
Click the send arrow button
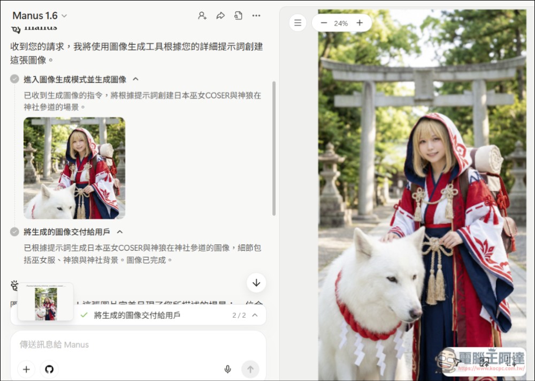[x=250, y=369]
